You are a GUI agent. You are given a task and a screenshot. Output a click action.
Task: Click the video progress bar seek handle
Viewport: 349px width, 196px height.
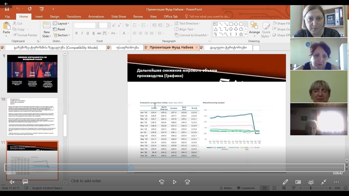(131, 168)
